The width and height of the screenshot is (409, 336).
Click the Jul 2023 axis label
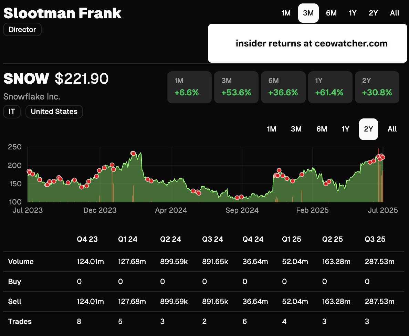pyautogui.click(x=28, y=210)
